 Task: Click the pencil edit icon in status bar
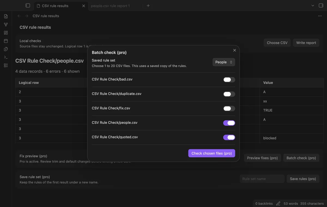click(278, 203)
